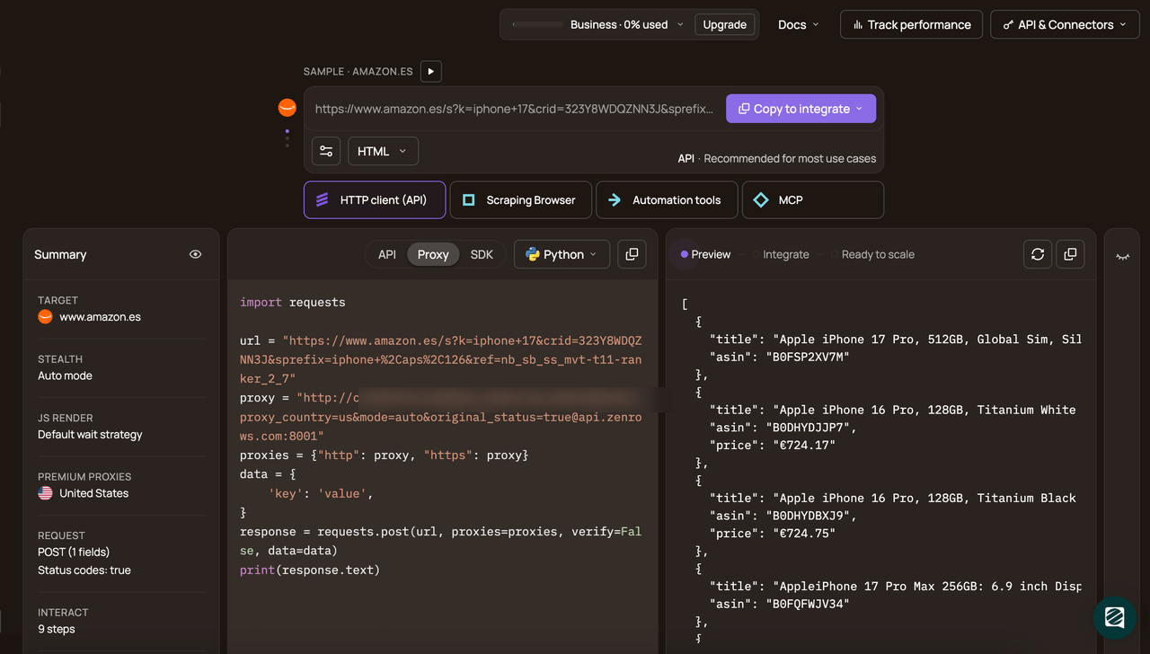
Task: Click the three-dot step indicator below logo
Action: (287, 137)
